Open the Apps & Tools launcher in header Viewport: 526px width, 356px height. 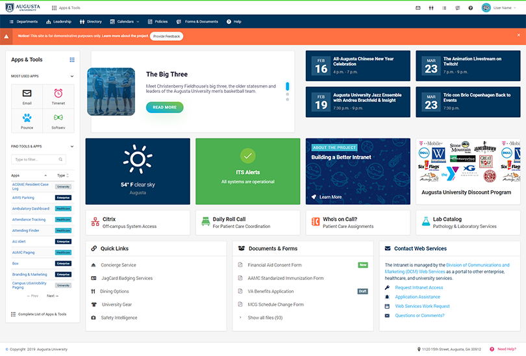pyautogui.click(x=66, y=8)
